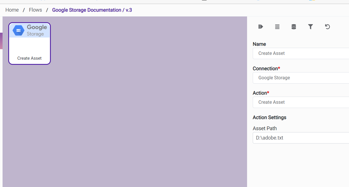
Task: Select the Create Asset node label
Action: 30,58
